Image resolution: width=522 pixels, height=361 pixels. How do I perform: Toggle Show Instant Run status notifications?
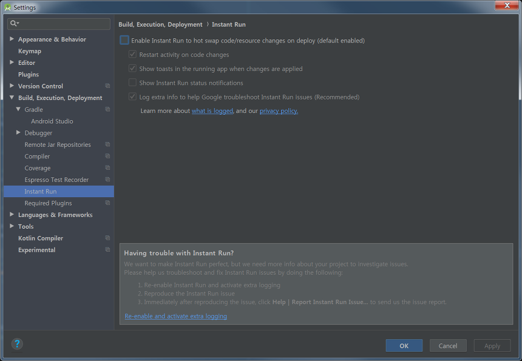[132, 83]
